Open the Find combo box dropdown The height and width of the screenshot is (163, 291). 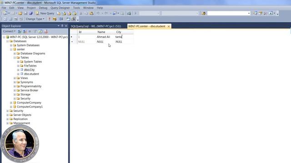(249, 13)
